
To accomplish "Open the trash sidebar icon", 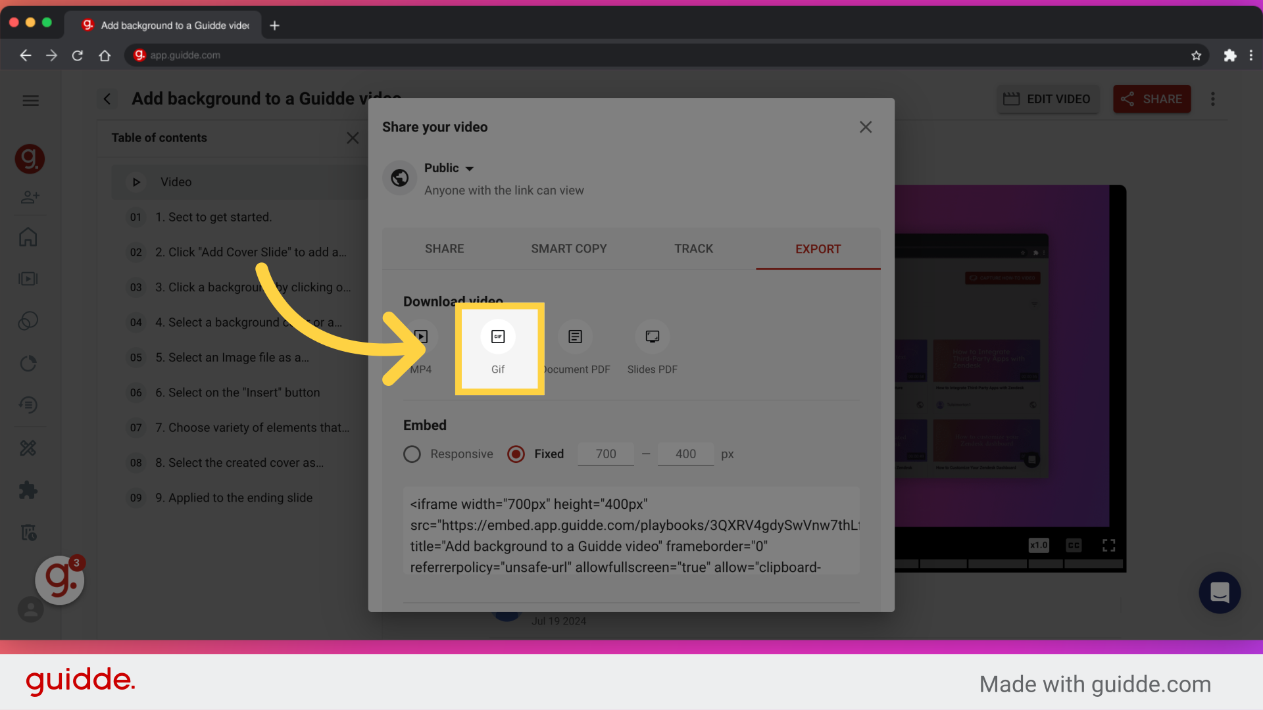I will (x=29, y=532).
